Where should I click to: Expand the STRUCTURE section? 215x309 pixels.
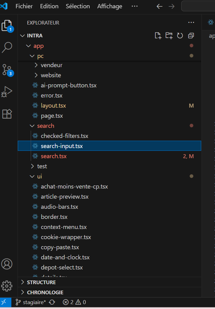pyautogui.click(x=40, y=282)
